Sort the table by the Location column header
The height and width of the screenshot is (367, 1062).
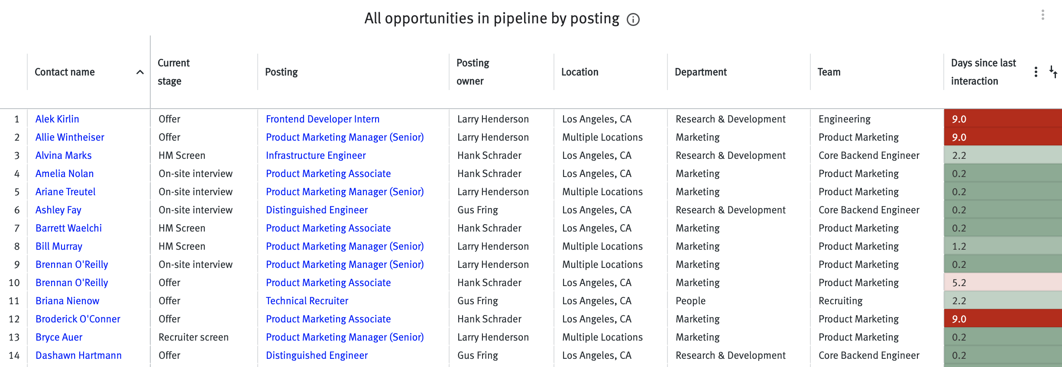pos(580,72)
